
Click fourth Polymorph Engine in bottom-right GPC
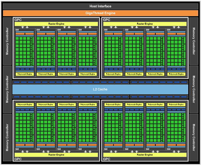click(x=176, y=105)
